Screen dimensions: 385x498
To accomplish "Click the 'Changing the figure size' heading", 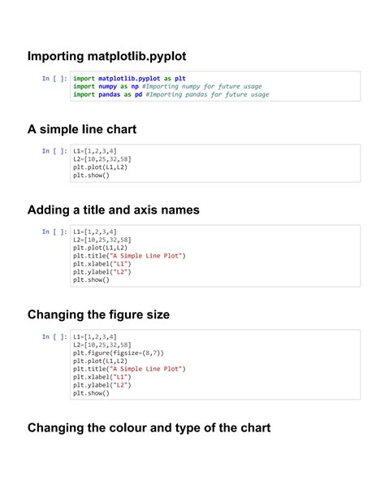I will pos(98,314).
